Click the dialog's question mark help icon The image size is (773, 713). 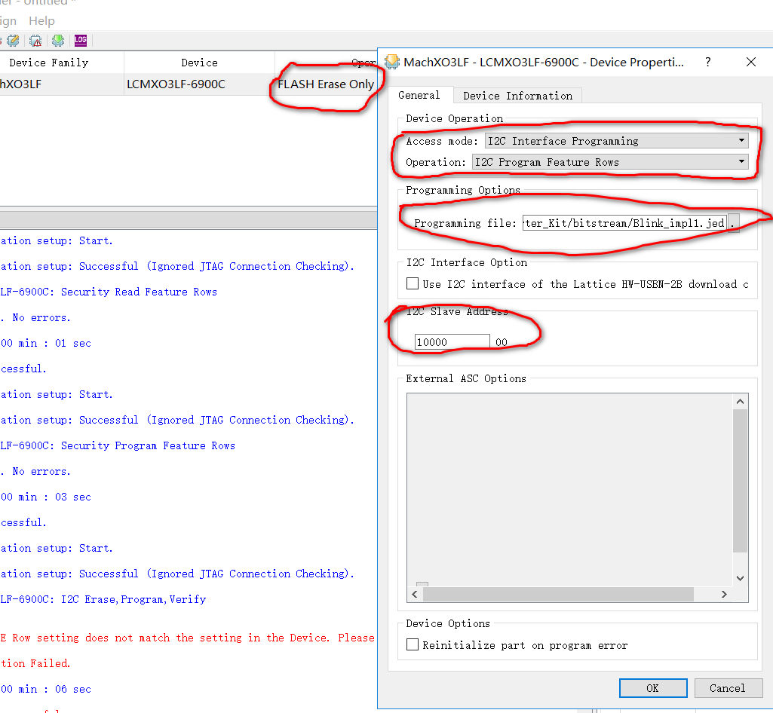[707, 62]
